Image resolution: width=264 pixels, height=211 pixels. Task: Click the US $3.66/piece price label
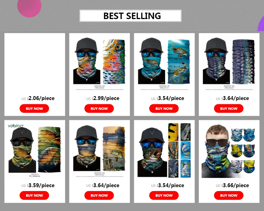[232, 186]
